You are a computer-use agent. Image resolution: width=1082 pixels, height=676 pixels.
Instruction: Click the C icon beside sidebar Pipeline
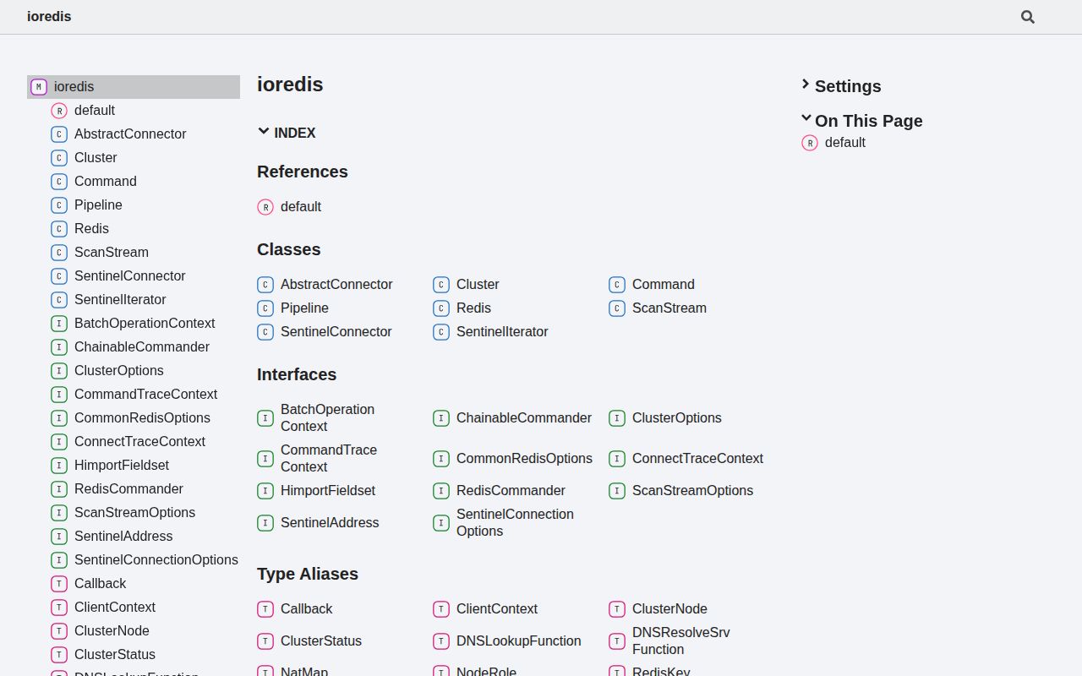59,205
